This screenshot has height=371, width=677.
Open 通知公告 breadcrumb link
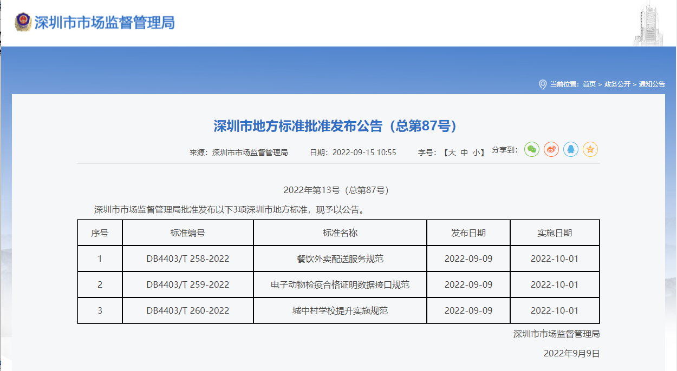[x=652, y=84]
